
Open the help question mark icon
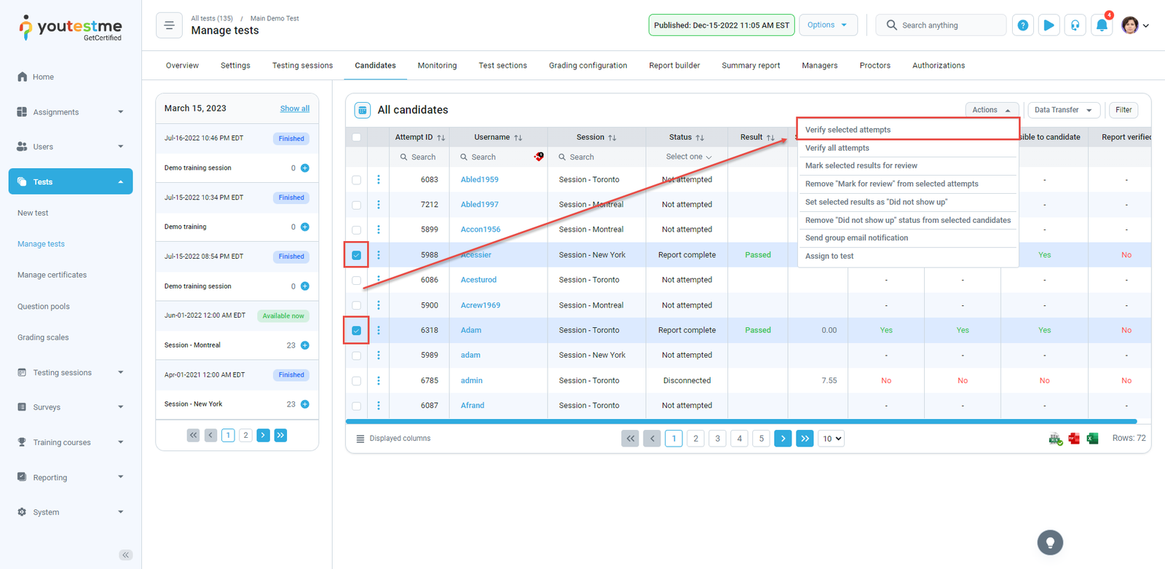[x=1023, y=25]
